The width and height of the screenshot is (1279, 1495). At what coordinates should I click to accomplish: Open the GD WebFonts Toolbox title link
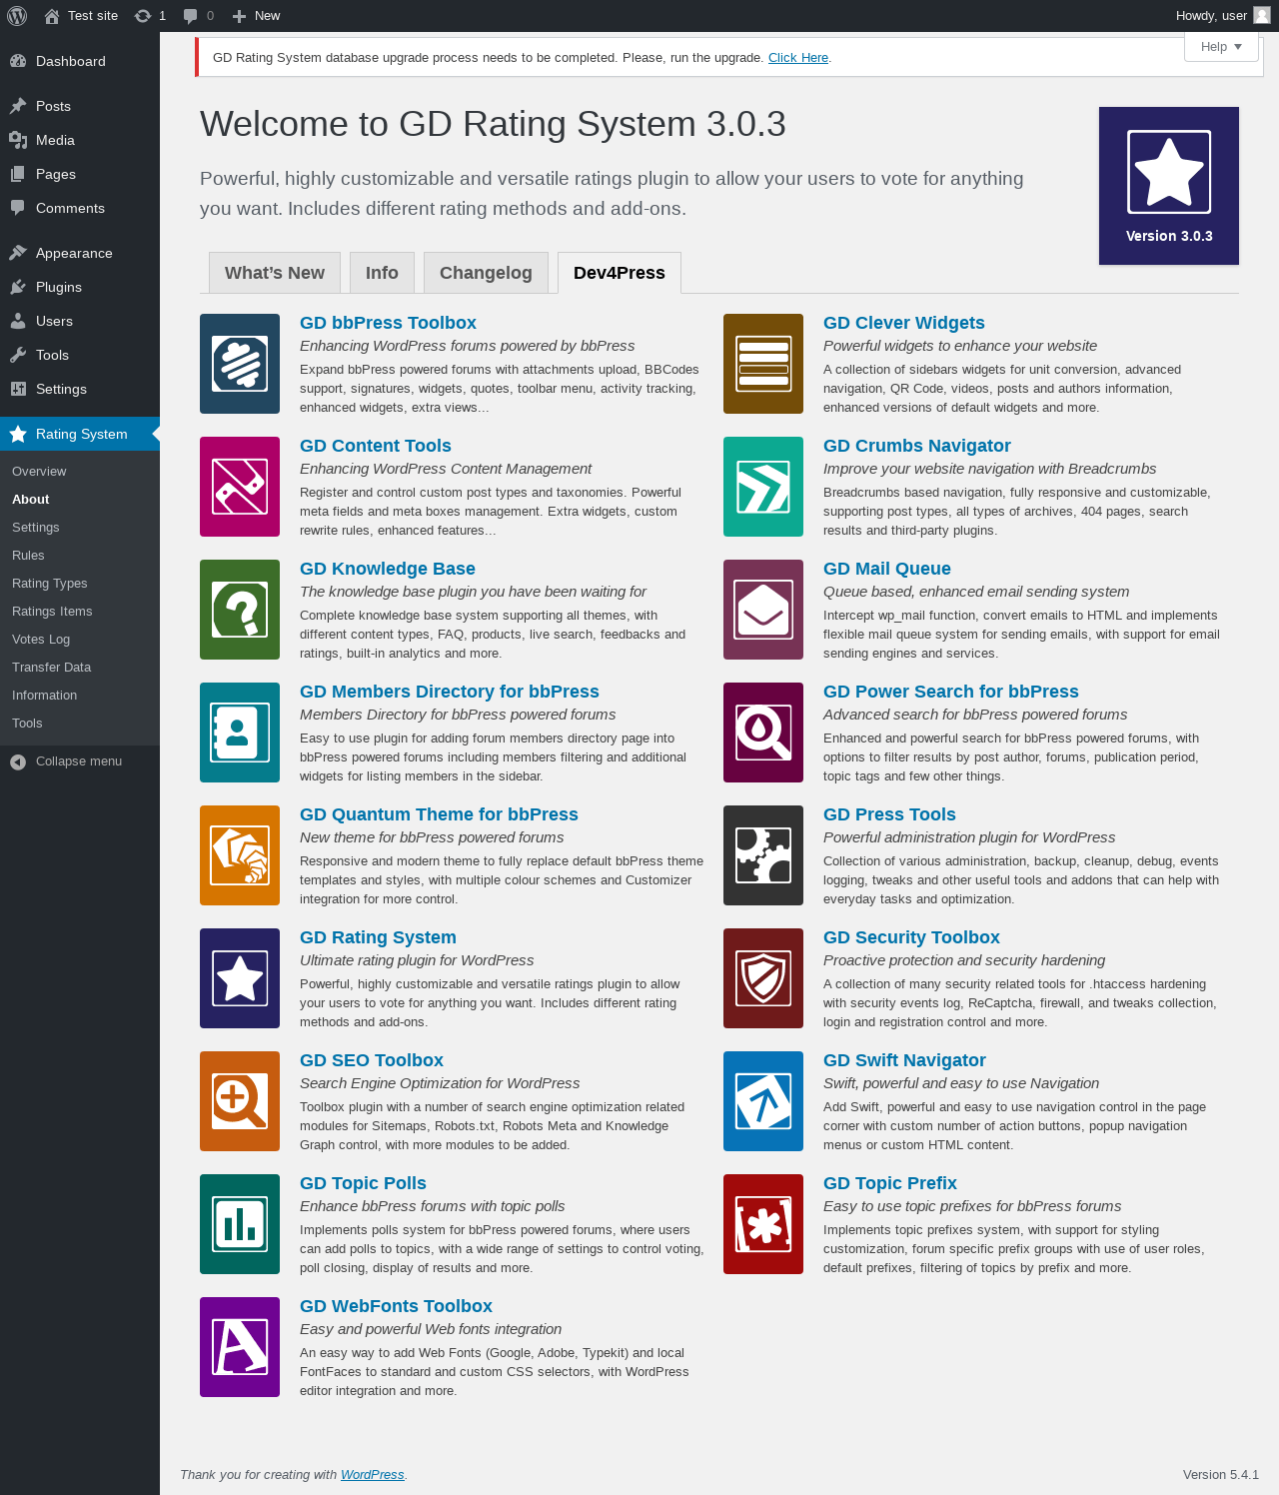click(x=396, y=1306)
